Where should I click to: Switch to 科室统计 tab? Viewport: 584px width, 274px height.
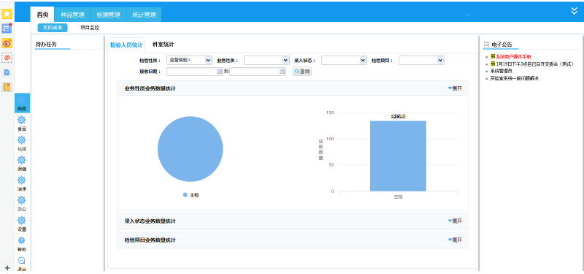163,45
